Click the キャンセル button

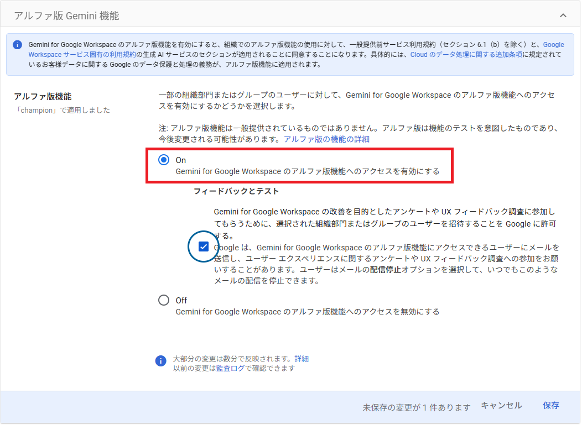point(501,406)
